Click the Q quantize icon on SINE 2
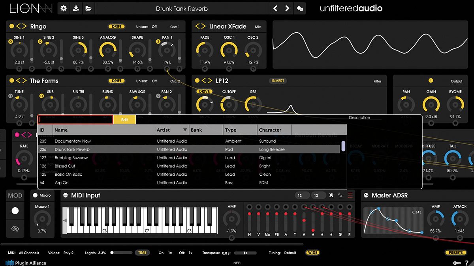 coord(40,41)
